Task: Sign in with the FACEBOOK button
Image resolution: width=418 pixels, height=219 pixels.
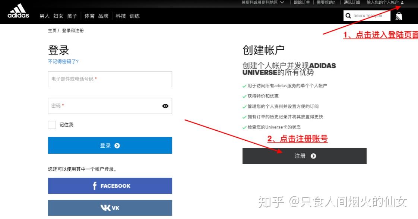Action: click(110, 186)
